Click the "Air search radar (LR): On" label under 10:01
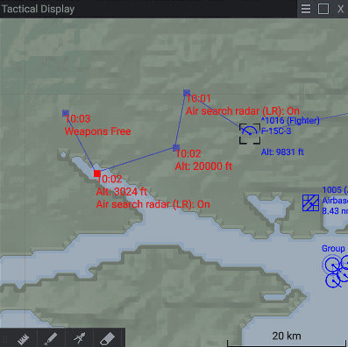The height and width of the screenshot is (347, 348). tap(243, 111)
